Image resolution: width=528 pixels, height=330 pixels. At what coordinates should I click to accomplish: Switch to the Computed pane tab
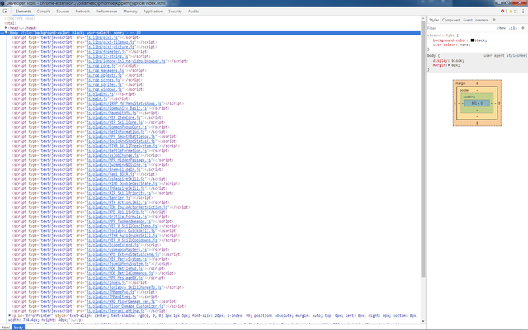450,20
